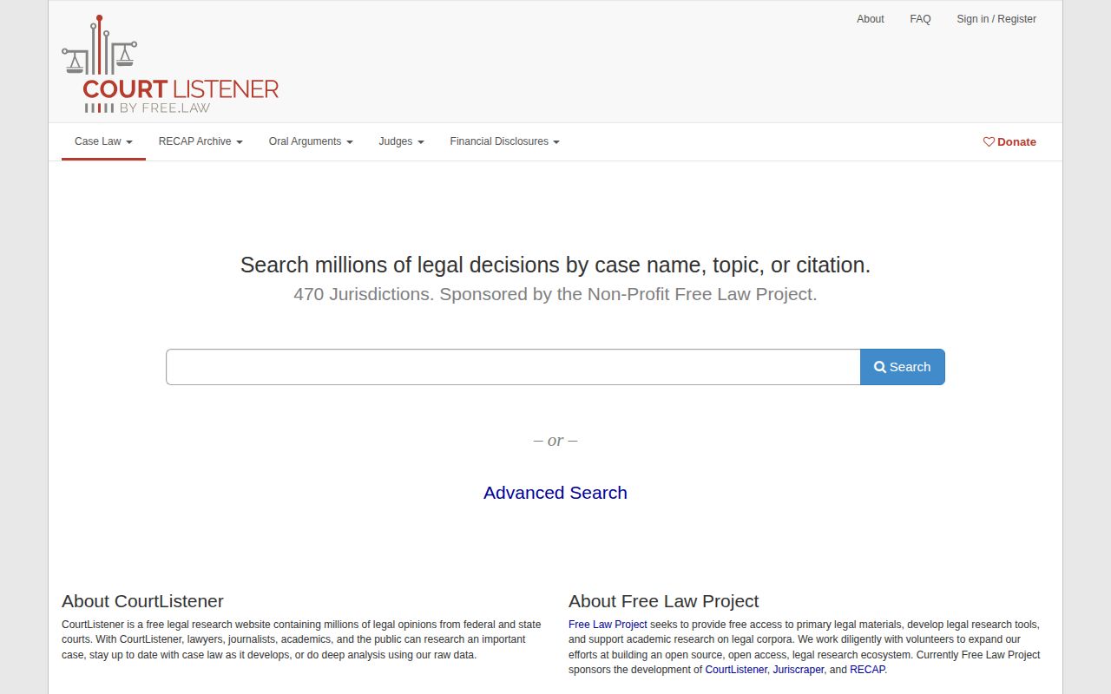1111x694 pixels.
Task: Click the Juriscraper hyperlink in the footer
Action: [798, 669]
